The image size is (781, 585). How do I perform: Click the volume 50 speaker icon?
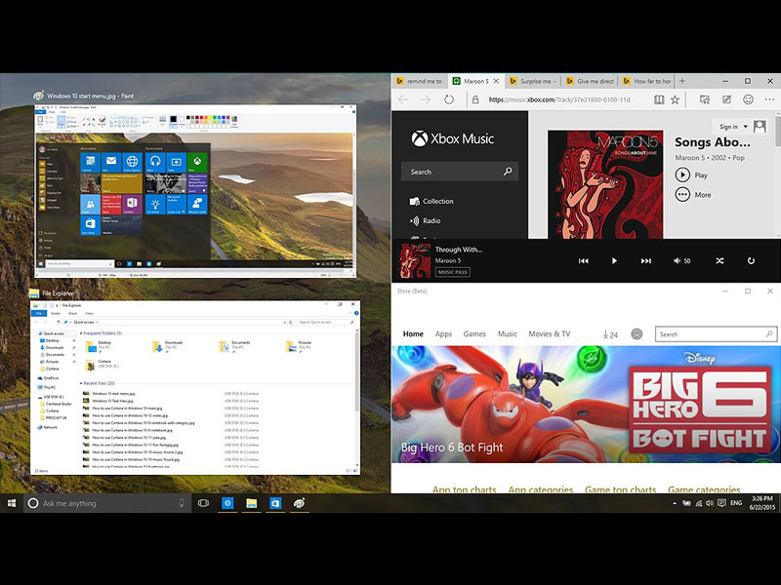coord(677,260)
